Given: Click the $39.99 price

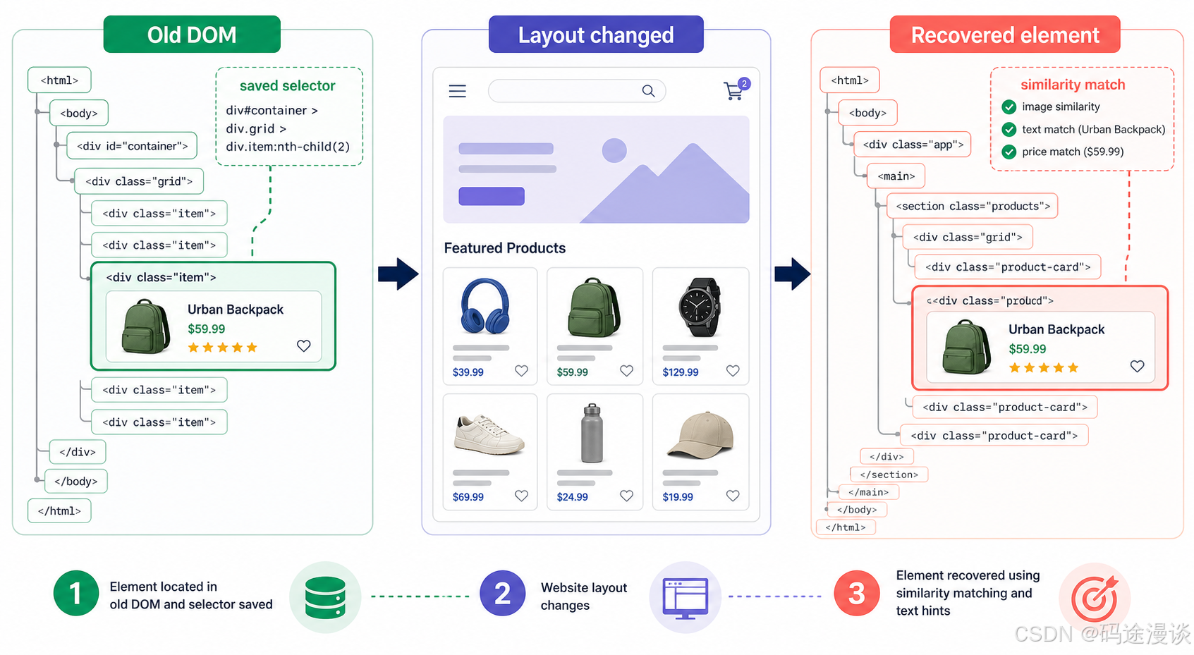Looking at the screenshot, I should (x=468, y=372).
